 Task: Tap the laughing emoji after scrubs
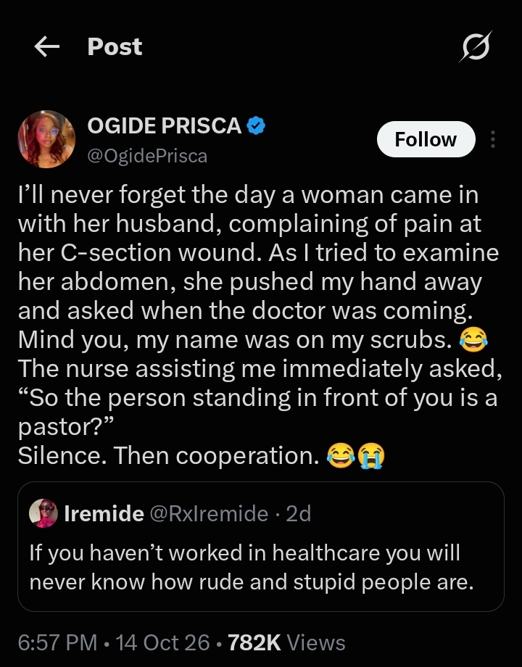(473, 340)
